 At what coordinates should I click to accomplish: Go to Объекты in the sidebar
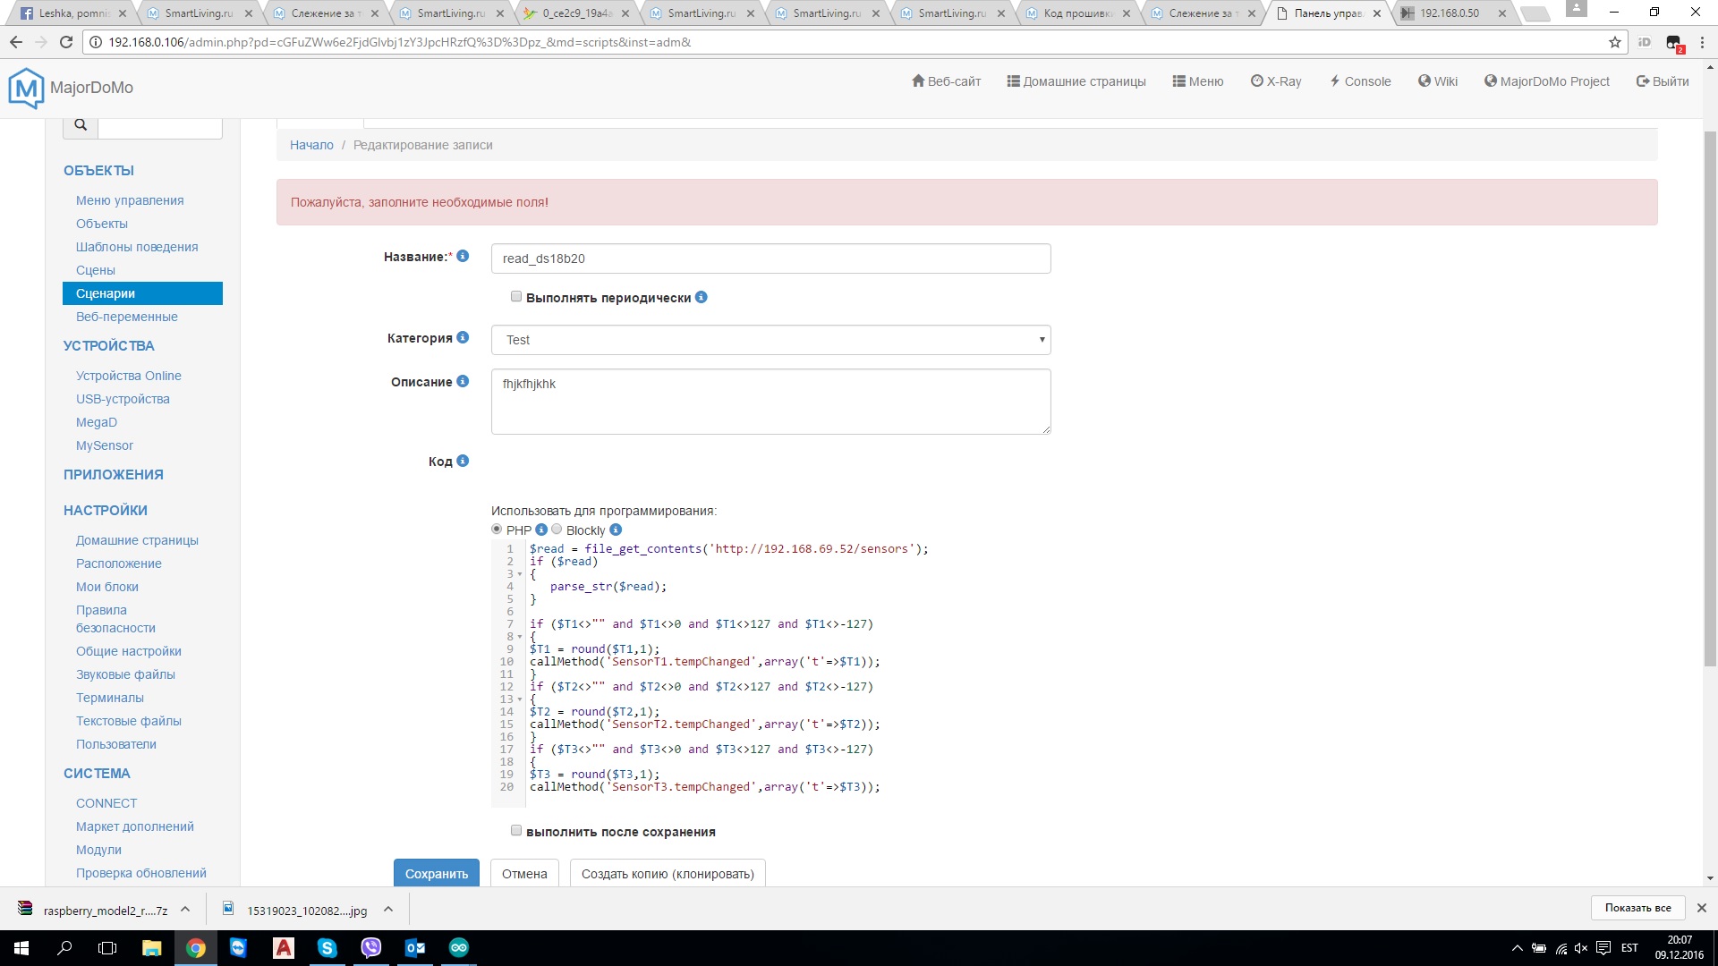(101, 224)
